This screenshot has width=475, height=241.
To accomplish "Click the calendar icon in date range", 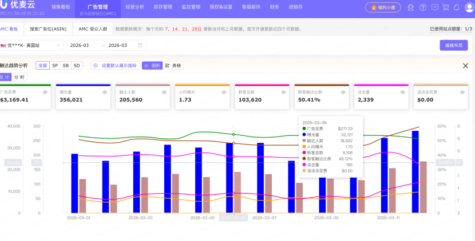I will (140, 45).
